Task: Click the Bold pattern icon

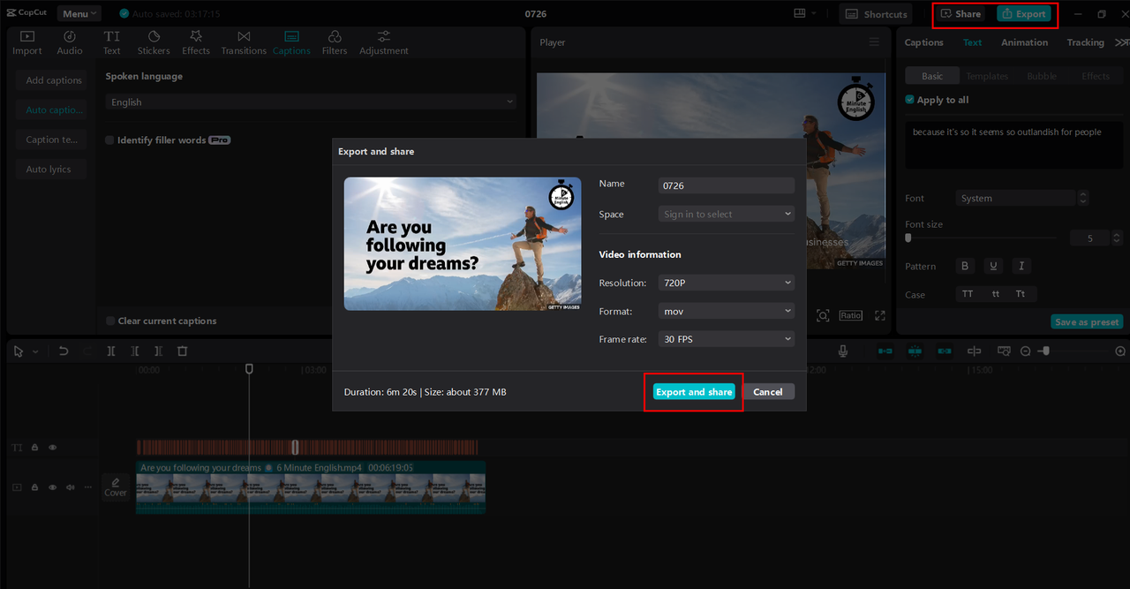Action: pos(965,266)
